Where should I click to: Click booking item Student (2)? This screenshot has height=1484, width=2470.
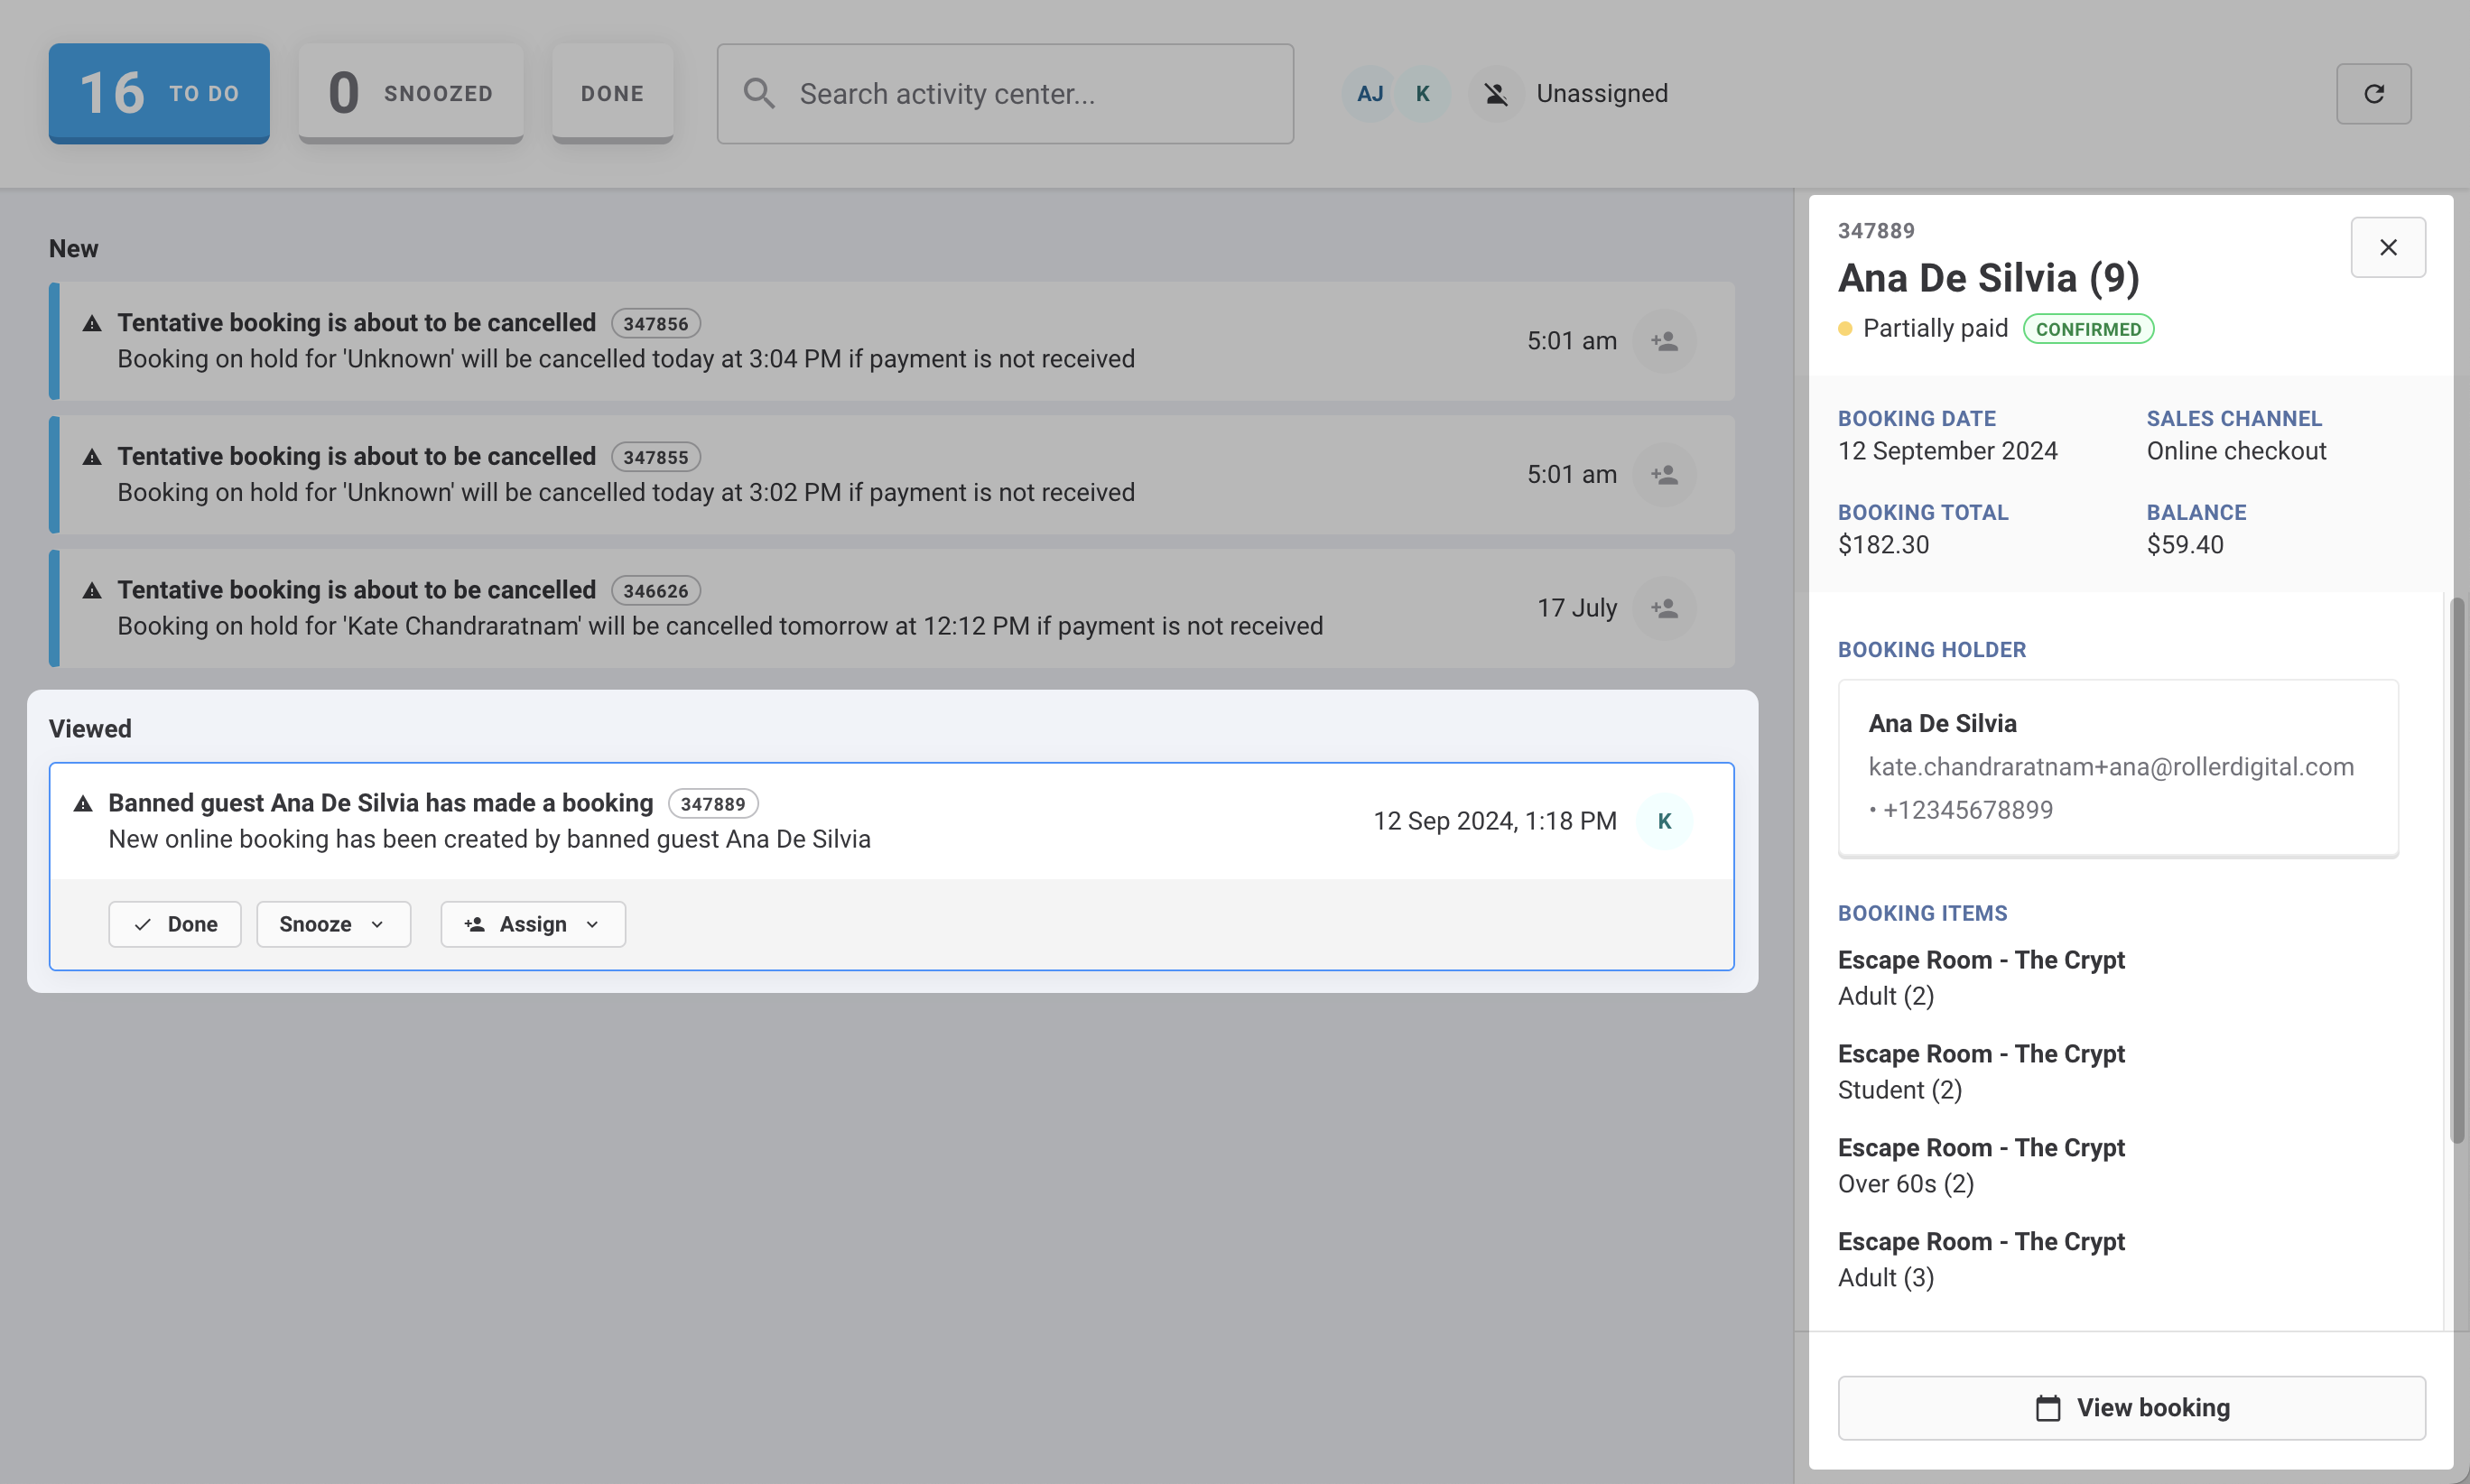(x=1900, y=1090)
